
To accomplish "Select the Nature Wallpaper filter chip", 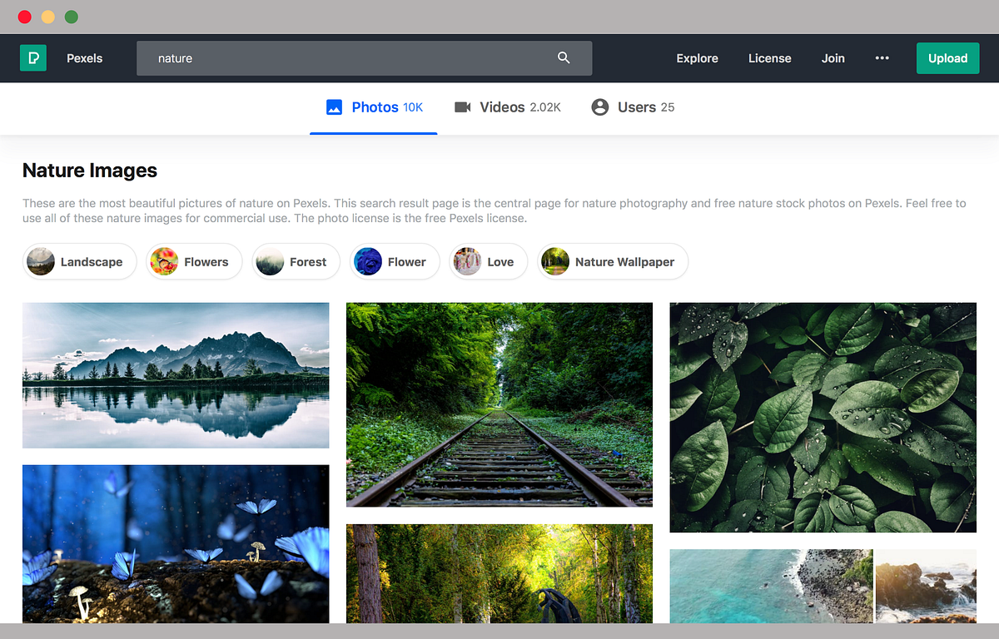I will [612, 261].
